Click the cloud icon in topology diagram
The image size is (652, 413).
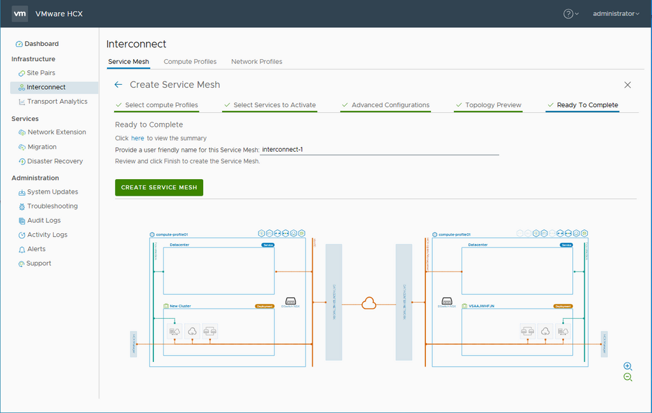369,303
